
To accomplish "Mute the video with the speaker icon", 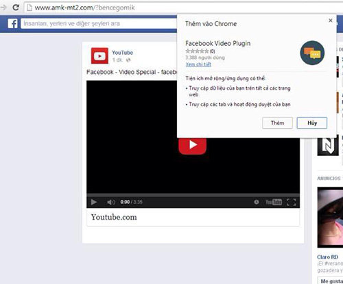I will [x=111, y=202].
